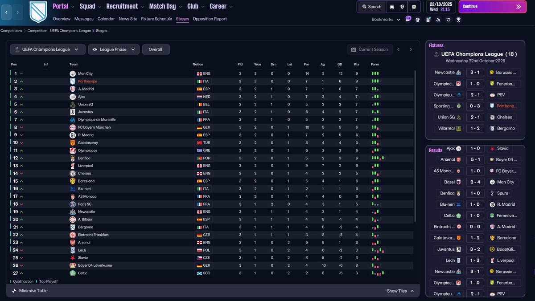Click Competition - UEFA Champions League breadcrumb
This screenshot has width=535, height=301.
coord(60,31)
